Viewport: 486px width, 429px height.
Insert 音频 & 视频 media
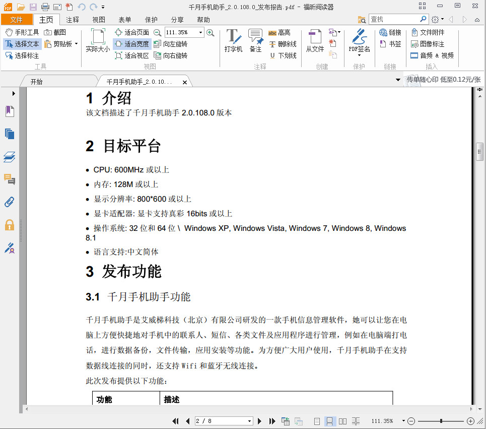pyautogui.click(x=432, y=55)
